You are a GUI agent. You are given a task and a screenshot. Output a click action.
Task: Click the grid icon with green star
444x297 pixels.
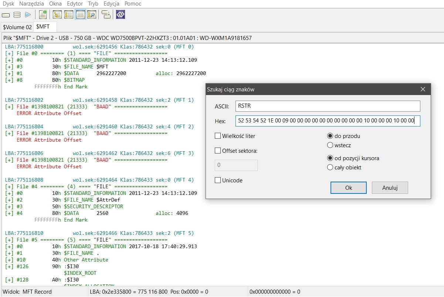tap(43, 14)
